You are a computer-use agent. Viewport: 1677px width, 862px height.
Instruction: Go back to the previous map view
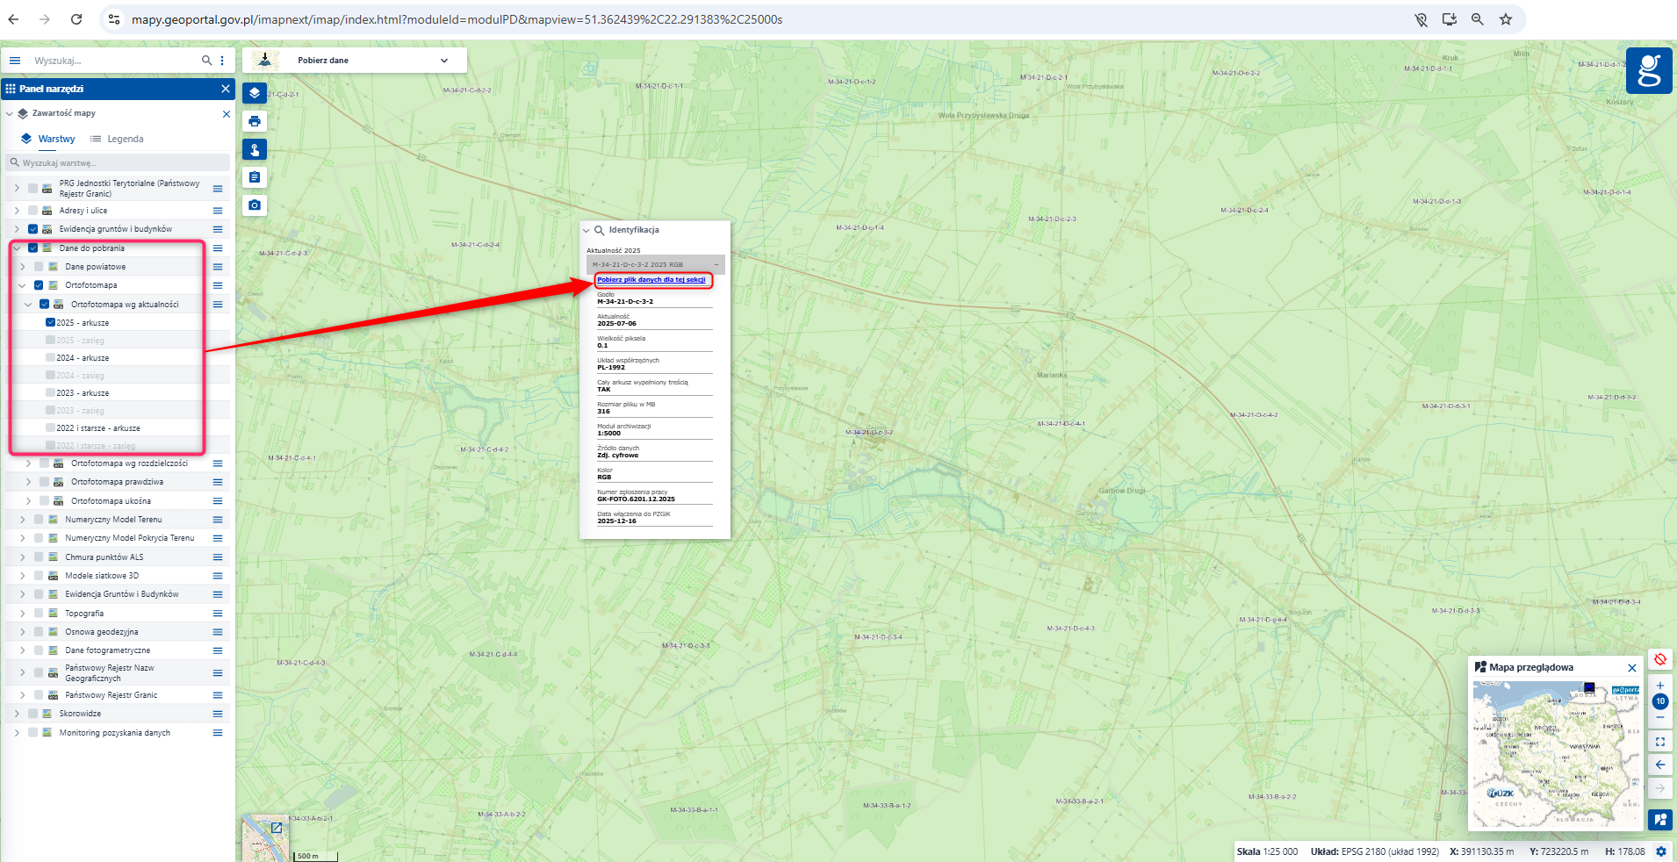(1659, 765)
